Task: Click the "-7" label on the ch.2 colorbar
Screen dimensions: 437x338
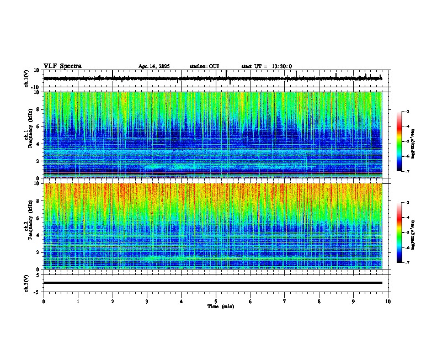Action: 407,262
